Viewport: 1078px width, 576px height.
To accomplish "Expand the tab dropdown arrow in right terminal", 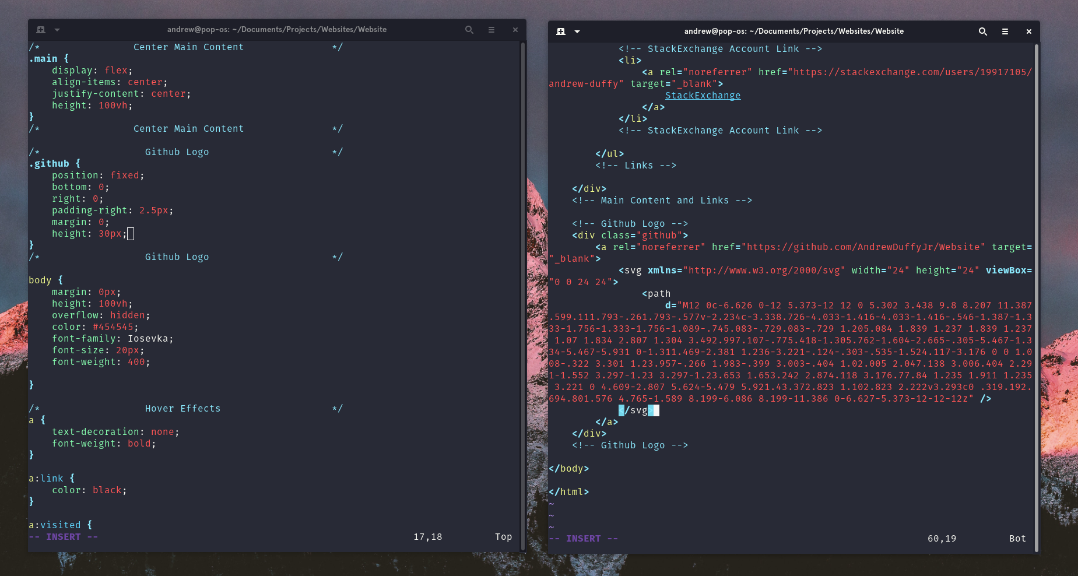I will click(577, 31).
